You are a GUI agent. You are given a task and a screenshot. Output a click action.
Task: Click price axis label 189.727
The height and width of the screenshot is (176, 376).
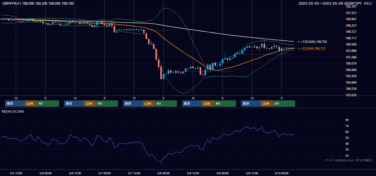pyautogui.click(x=351, y=32)
